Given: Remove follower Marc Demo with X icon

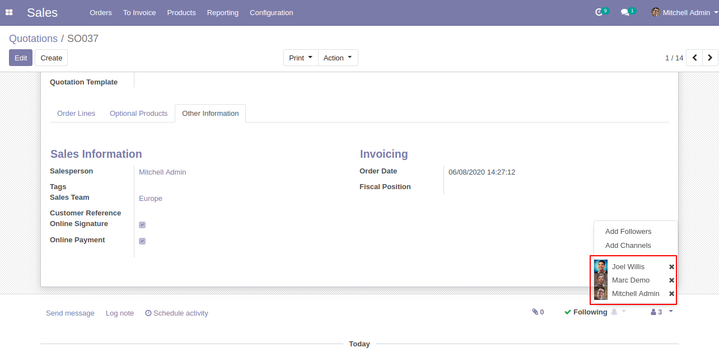Looking at the screenshot, I should (671, 280).
